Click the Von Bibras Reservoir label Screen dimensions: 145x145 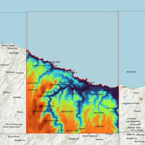coord(78,94)
